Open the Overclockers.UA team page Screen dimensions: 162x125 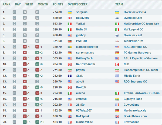135,12
